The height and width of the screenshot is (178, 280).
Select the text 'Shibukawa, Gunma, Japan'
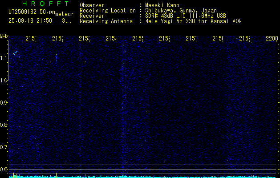click(181, 11)
